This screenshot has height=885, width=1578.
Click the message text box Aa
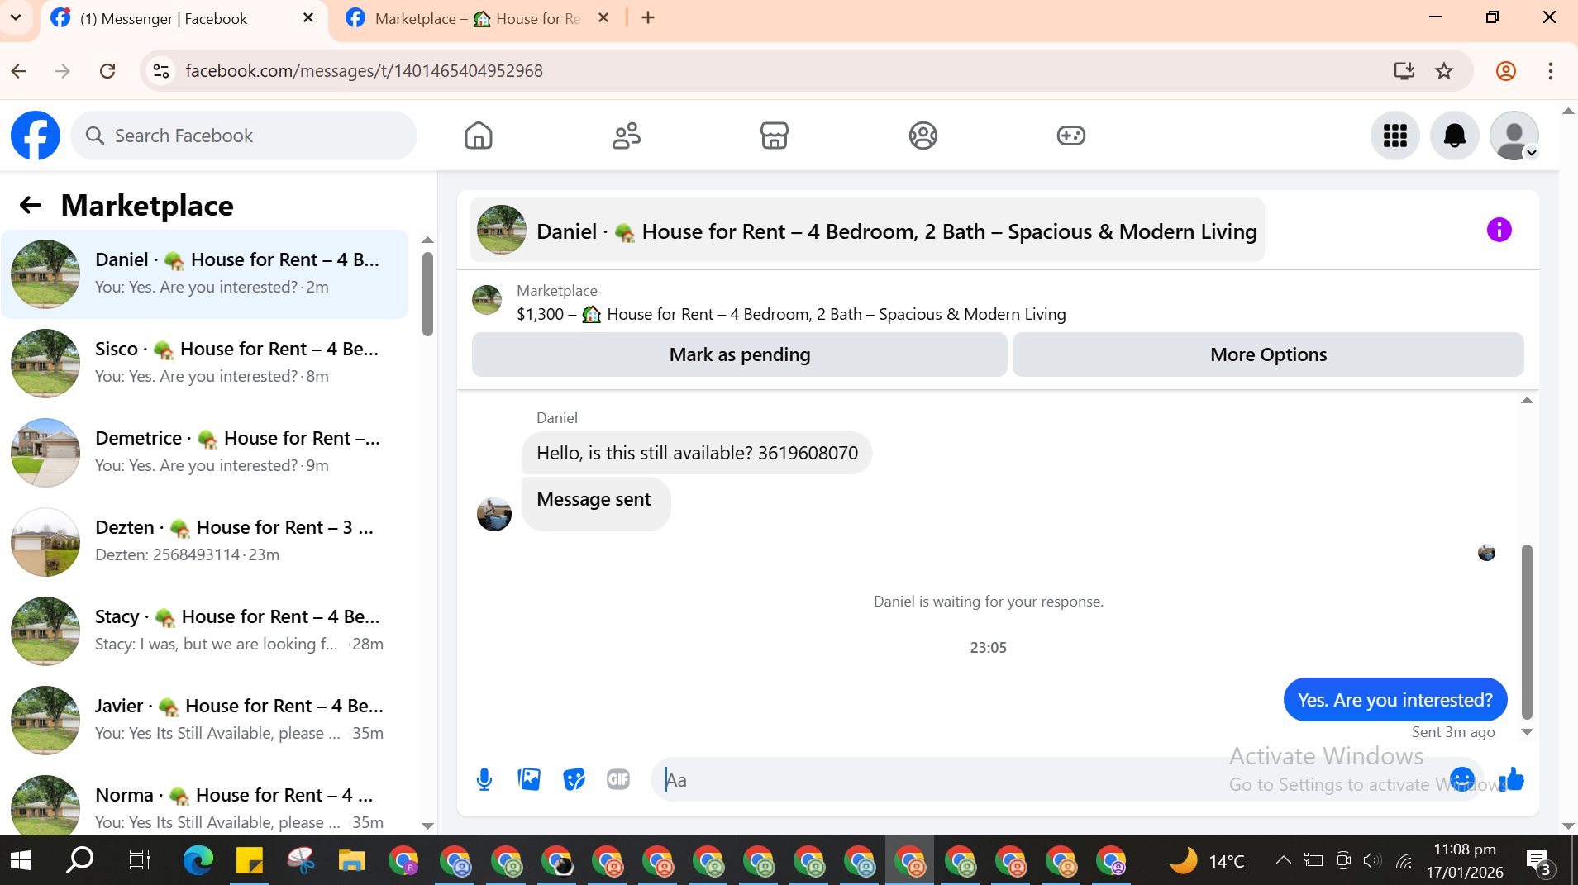click(x=1050, y=779)
